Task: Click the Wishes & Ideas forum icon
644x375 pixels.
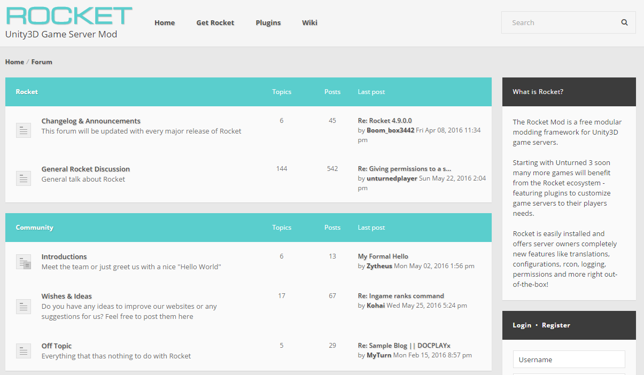Action: 24,307
